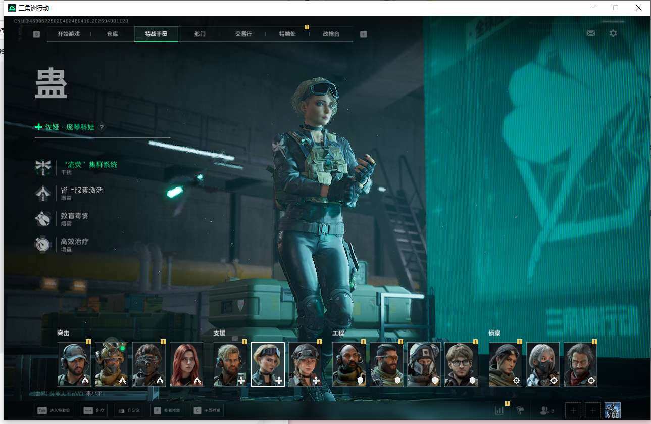Open the 改枪台 tab
Screen dimensions: 651x424
[x=331, y=34]
